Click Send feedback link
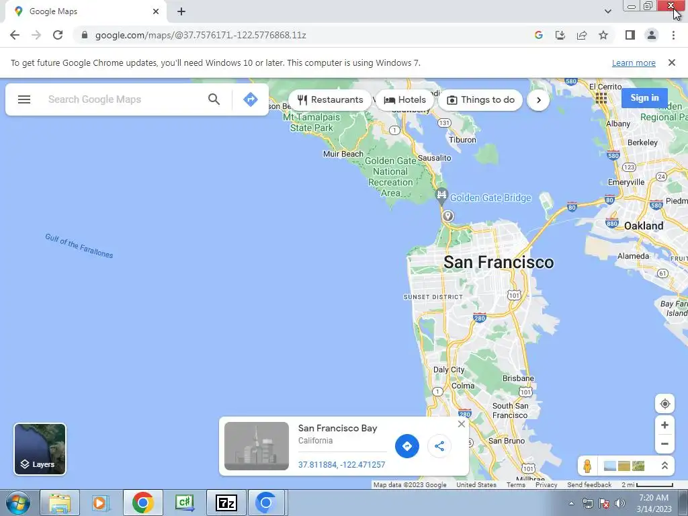 pos(589,485)
